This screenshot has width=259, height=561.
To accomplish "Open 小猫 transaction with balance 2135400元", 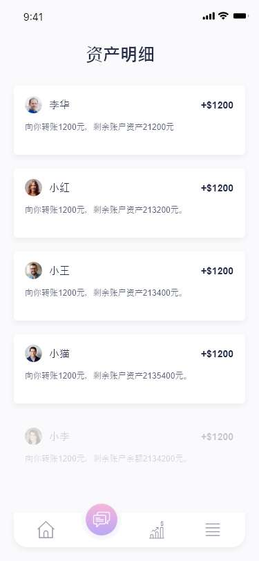I will tap(130, 369).
